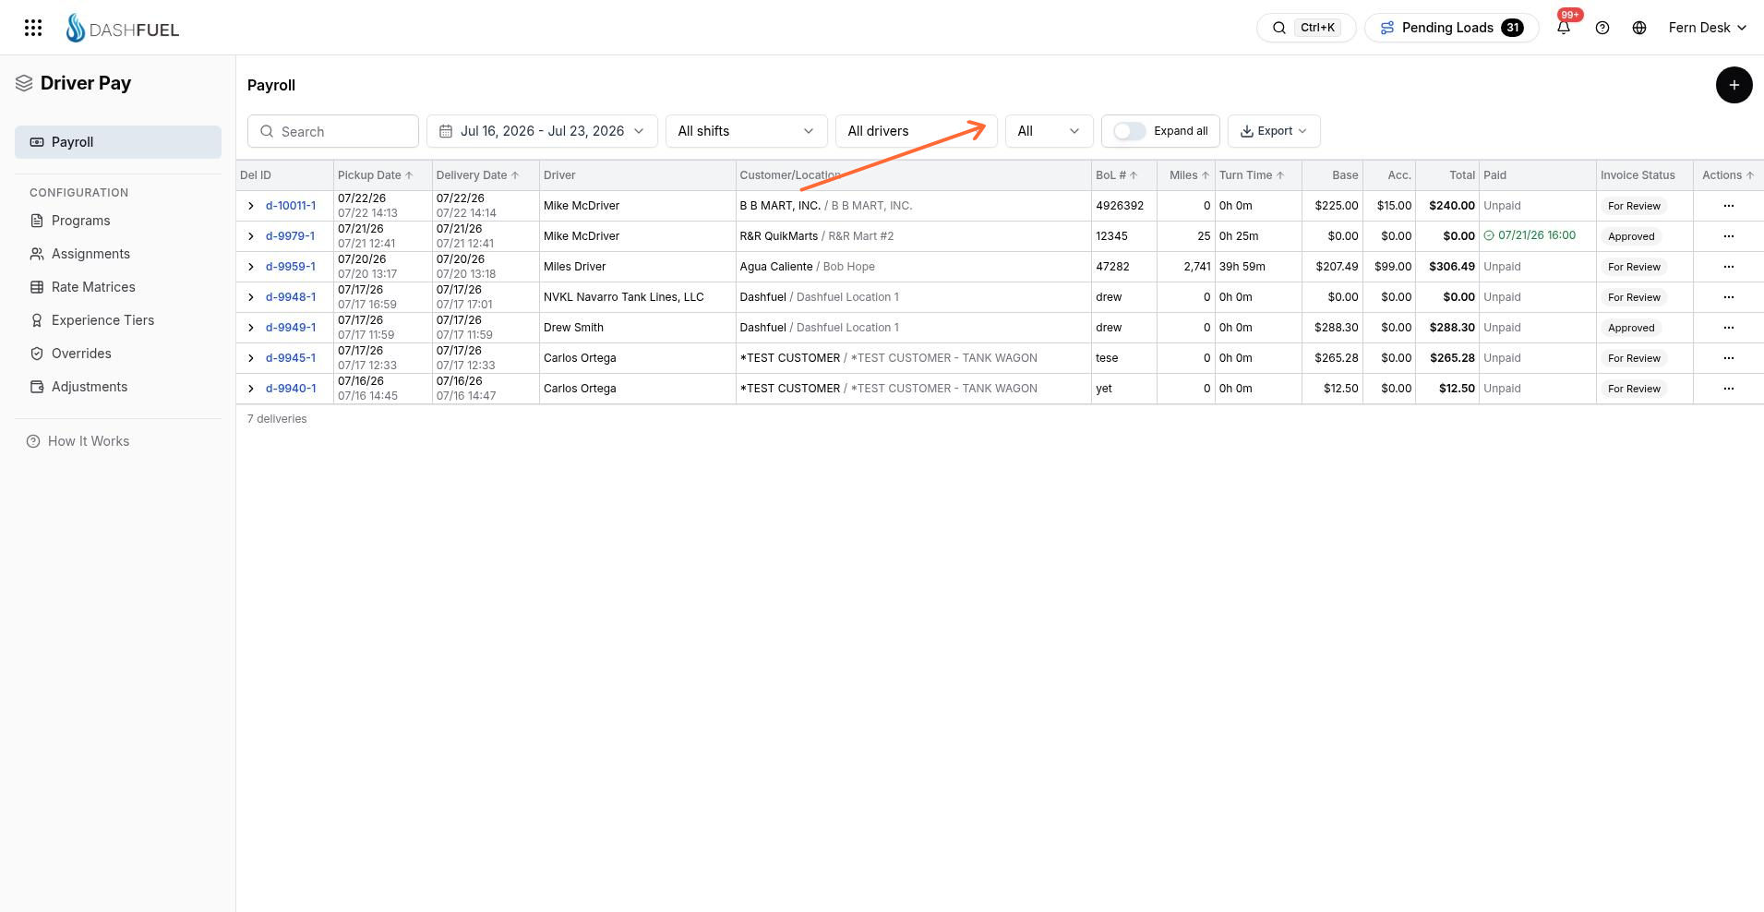Expand row d-9948-1
The height and width of the screenshot is (912, 1764).
[251, 297]
